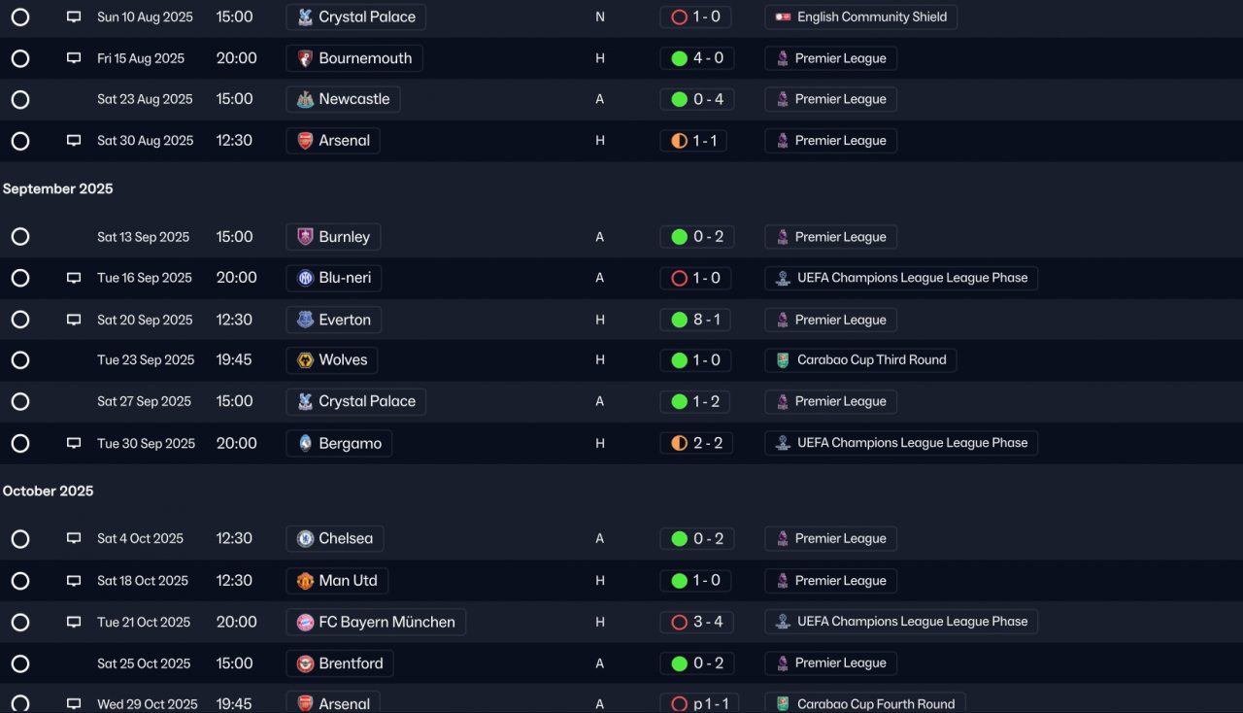1243x713 pixels.
Task: Open Carabao Cup Fourth Round competition link
Action: coord(875,703)
